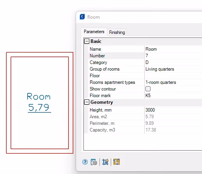Switch to the Finishing tab
202x174 pixels.
click(117, 32)
